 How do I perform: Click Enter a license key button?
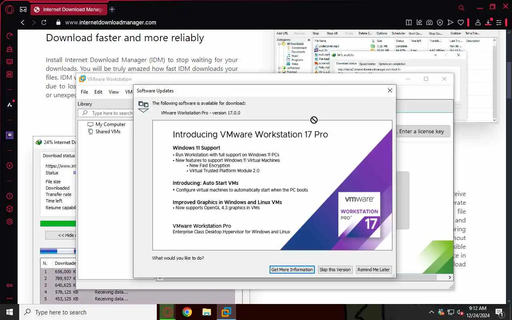(423, 131)
